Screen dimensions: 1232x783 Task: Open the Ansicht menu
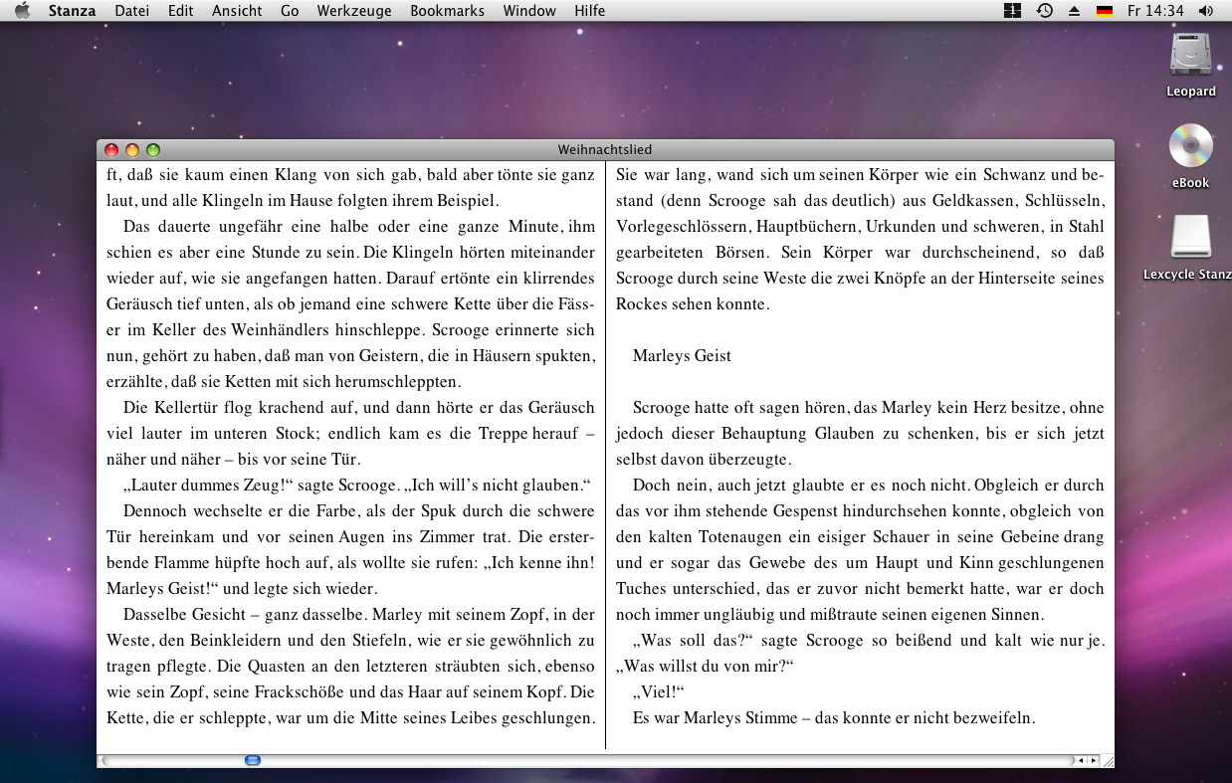237,11
